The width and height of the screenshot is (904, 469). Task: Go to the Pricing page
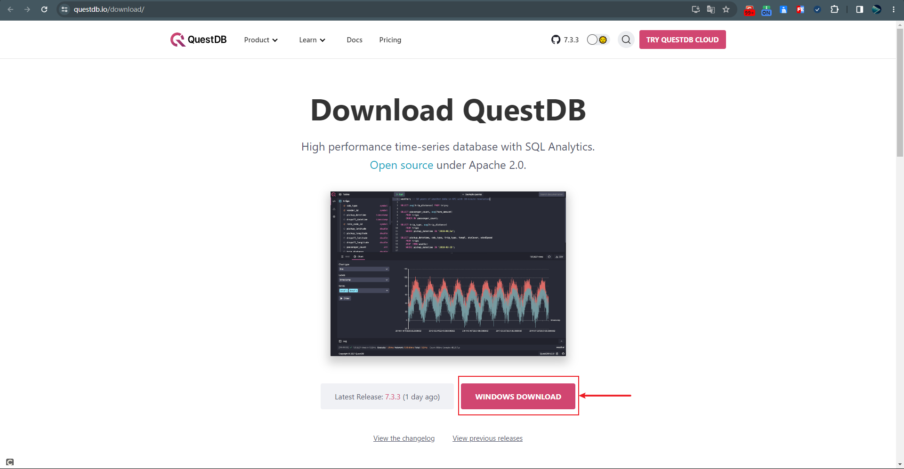[390, 40]
